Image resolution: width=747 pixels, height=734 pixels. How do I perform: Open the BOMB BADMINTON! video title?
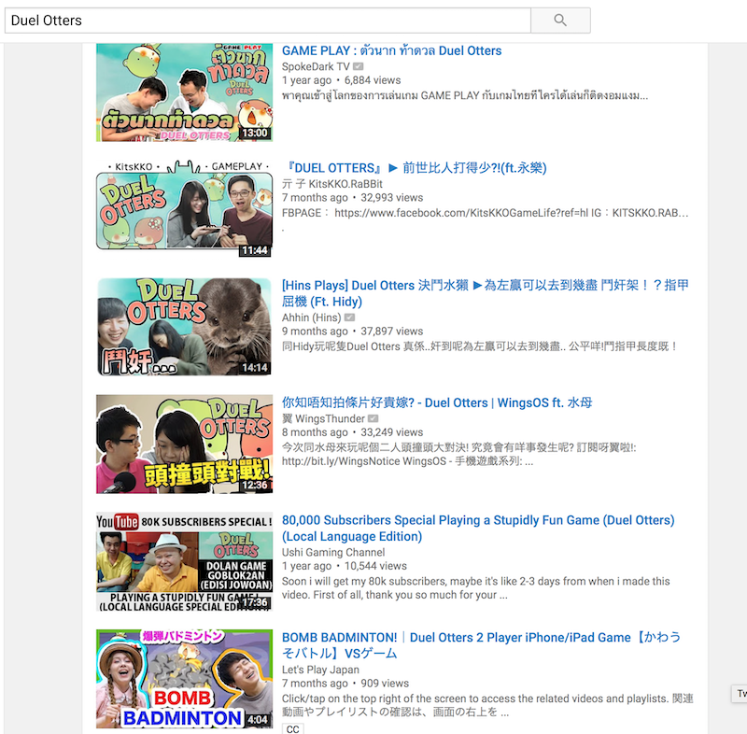pos(481,645)
